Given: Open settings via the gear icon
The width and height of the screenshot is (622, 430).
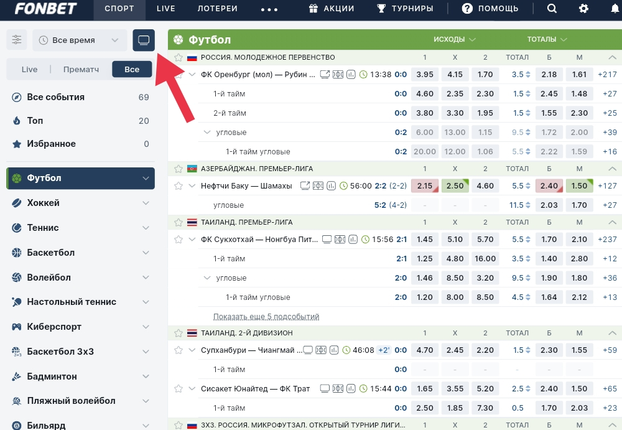Looking at the screenshot, I should click(583, 9).
